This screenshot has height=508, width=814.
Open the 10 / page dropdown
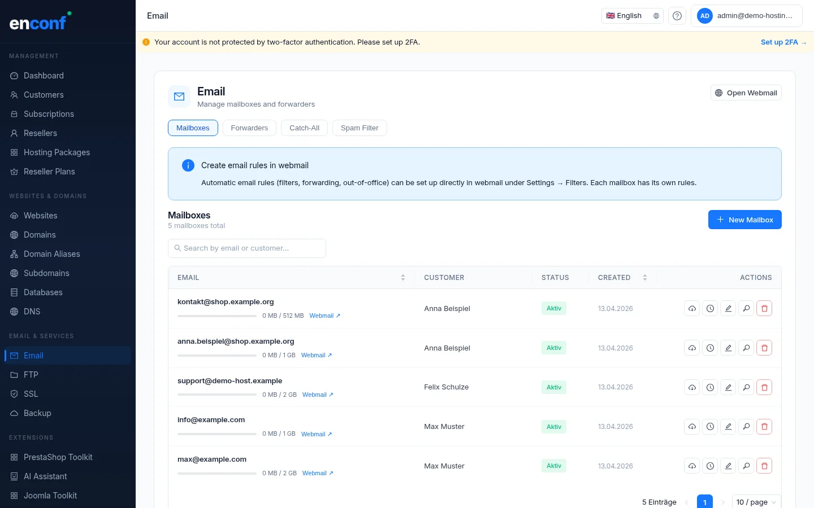756,502
